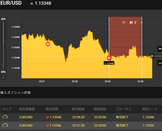Click the gauge icon in the second trade row

(x=5, y=125)
